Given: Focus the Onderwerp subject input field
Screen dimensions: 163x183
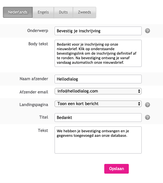Looking at the screenshot, I should (98, 31).
